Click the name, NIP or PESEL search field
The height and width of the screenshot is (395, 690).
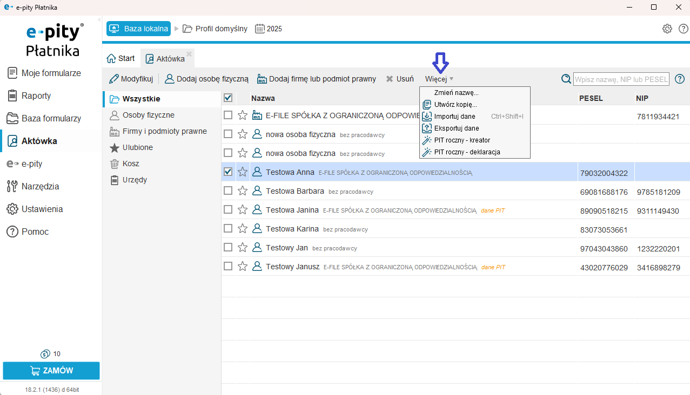pyautogui.click(x=621, y=79)
